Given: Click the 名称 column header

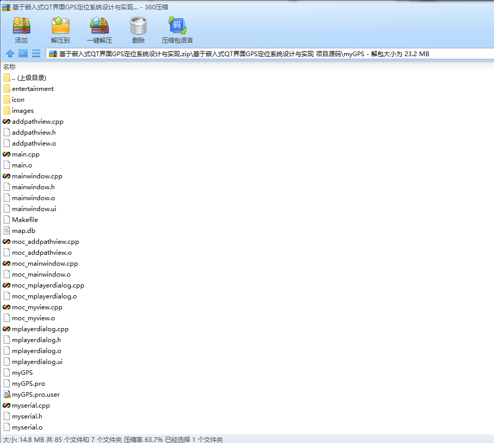Looking at the screenshot, I should (9, 67).
